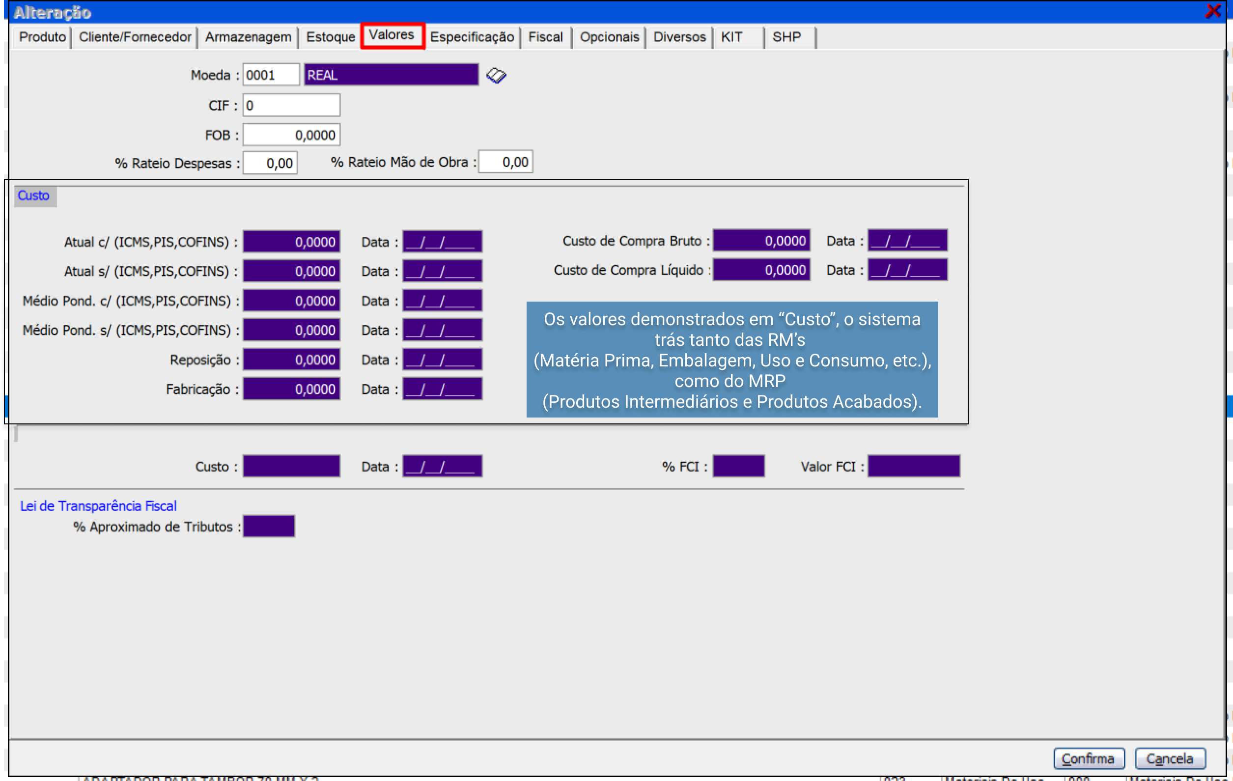The height and width of the screenshot is (781, 1233).
Task: Click the % Rateio Despesas field
Action: tap(270, 164)
